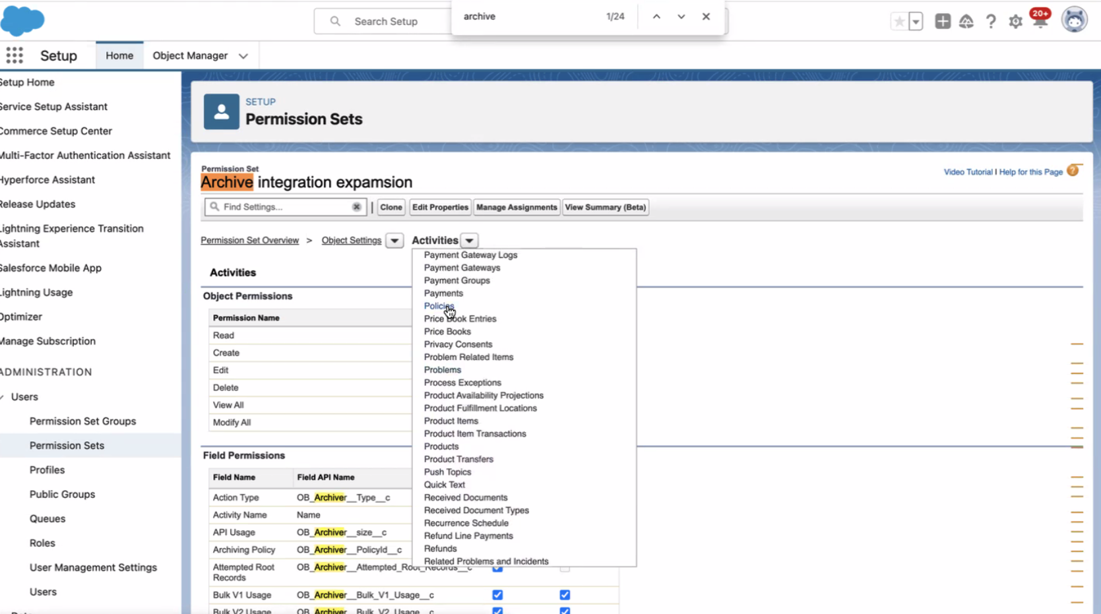View notifications via the bell icon

(x=1040, y=20)
